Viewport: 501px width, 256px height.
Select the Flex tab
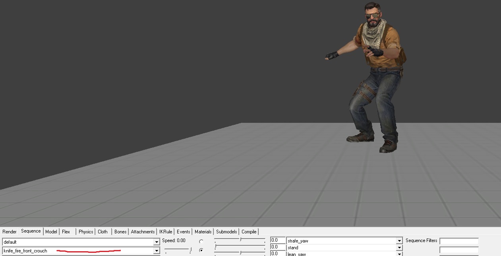[66, 232]
